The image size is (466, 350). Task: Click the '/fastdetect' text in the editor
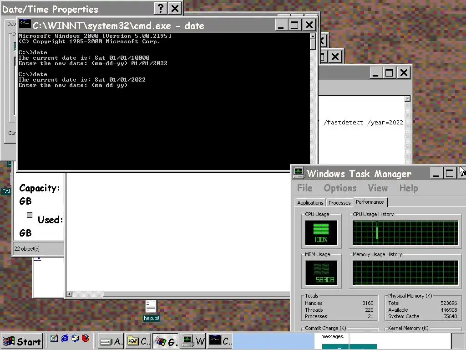click(x=343, y=122)
